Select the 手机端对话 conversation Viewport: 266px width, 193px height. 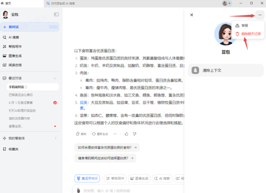33,87
